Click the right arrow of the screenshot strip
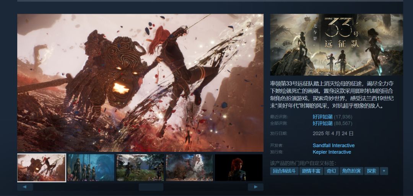Screen dimensions: 413x196 (255, 187)
